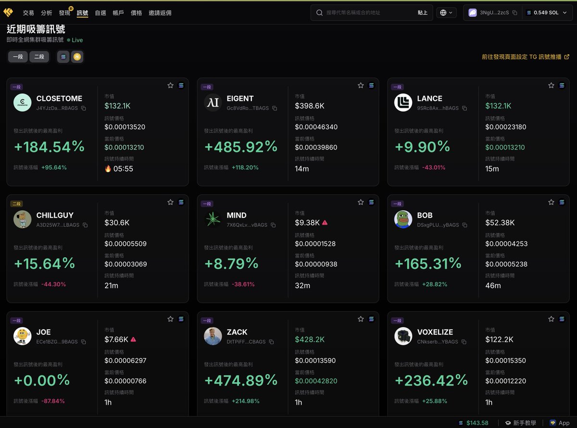The width and height of the screenshot is (577, 428).
Task: Favorite the JOE card star
Action: click(170, 319)
